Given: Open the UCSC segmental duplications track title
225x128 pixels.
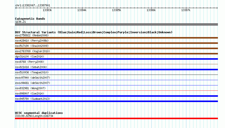Looking at the screenshot, I should (39, 113).
